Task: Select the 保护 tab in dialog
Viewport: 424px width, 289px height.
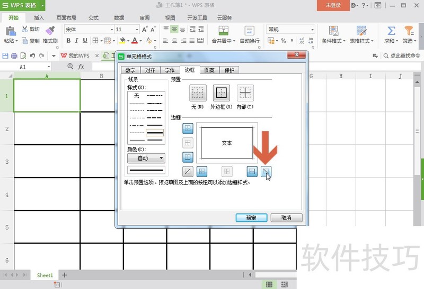Action: pos(229,70)
